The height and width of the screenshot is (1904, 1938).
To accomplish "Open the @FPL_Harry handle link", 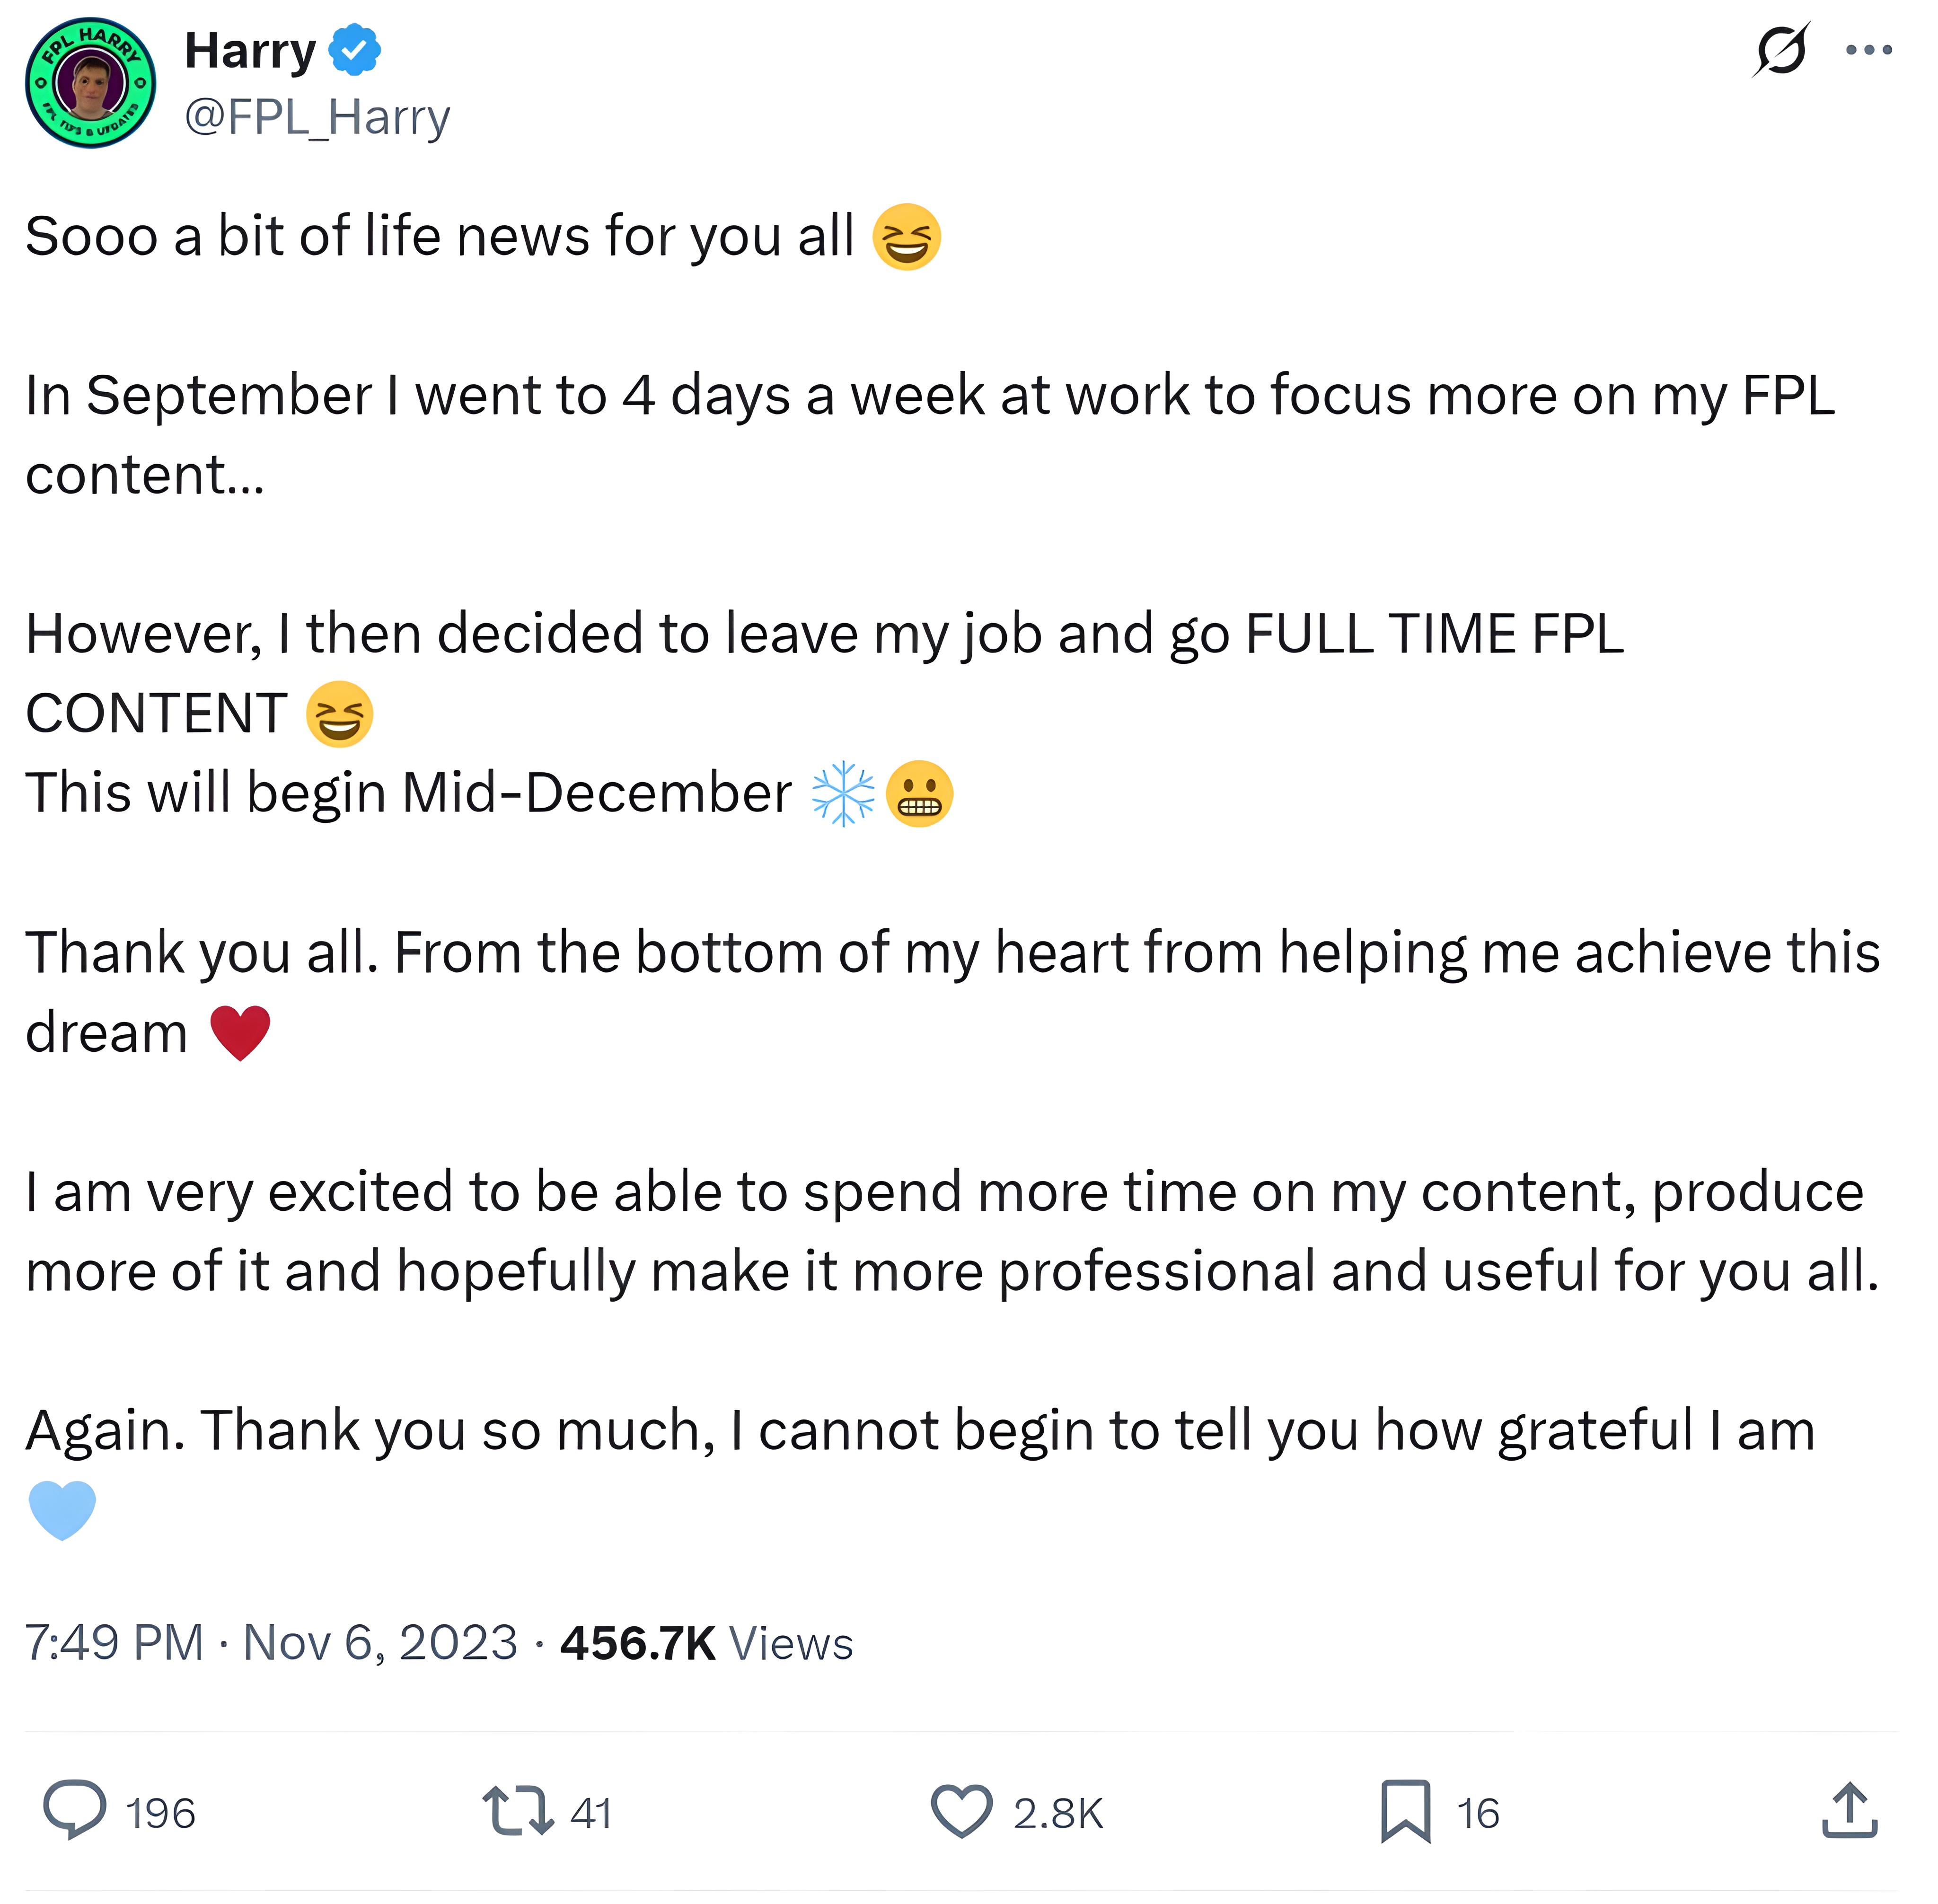I will coord(317,117).
